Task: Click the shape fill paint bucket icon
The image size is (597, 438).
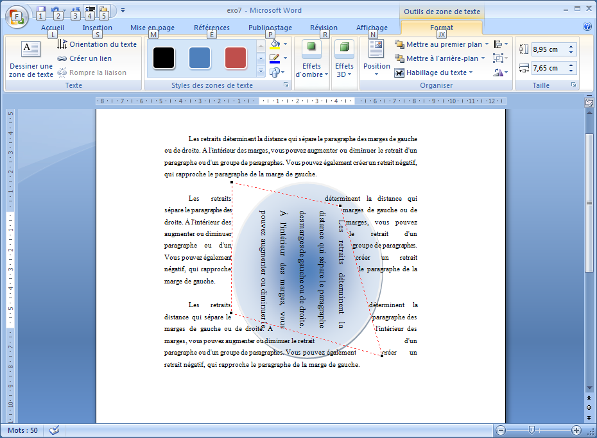Action: 275,44
